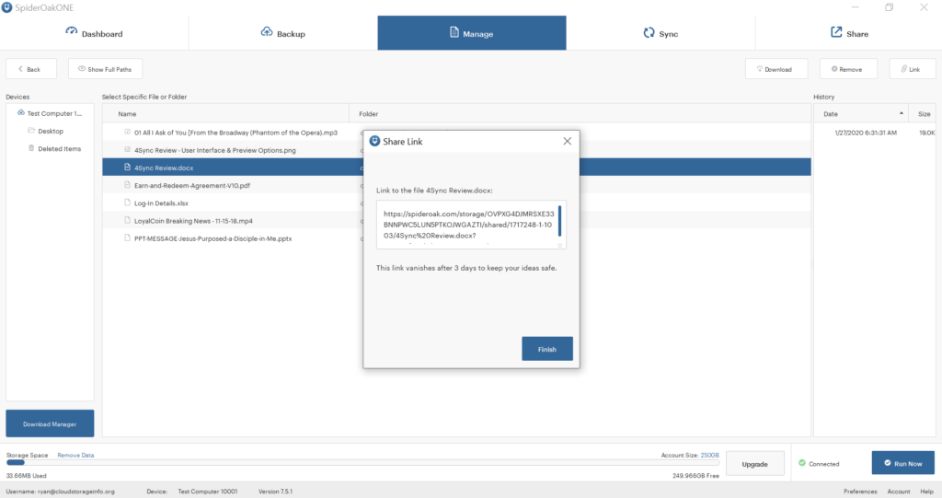Image resolution: width=942 pixels, height=498 pixels.
Task: Click the Remove Data link
Action: (75, 456)
